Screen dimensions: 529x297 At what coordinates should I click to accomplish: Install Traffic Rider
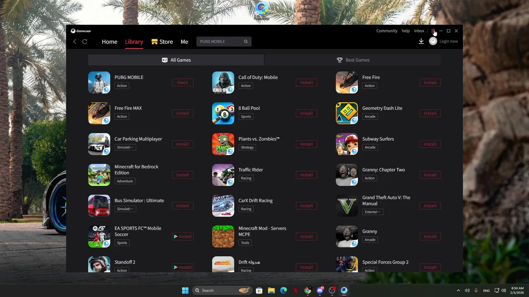306,175
